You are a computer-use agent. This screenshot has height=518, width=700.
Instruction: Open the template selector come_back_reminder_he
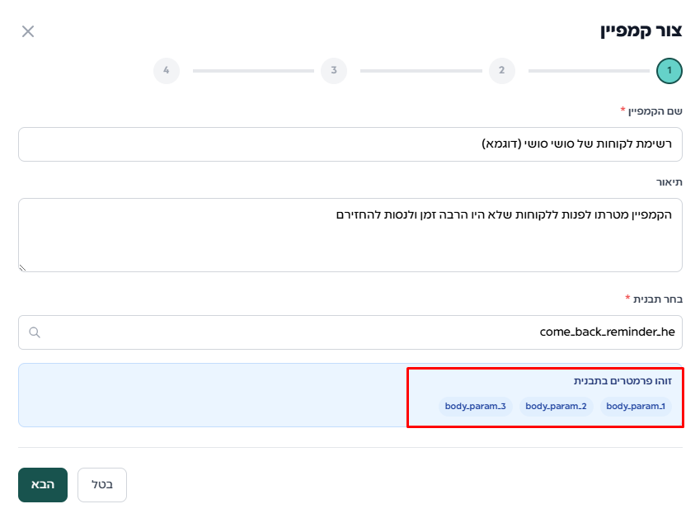coord(350,332)
